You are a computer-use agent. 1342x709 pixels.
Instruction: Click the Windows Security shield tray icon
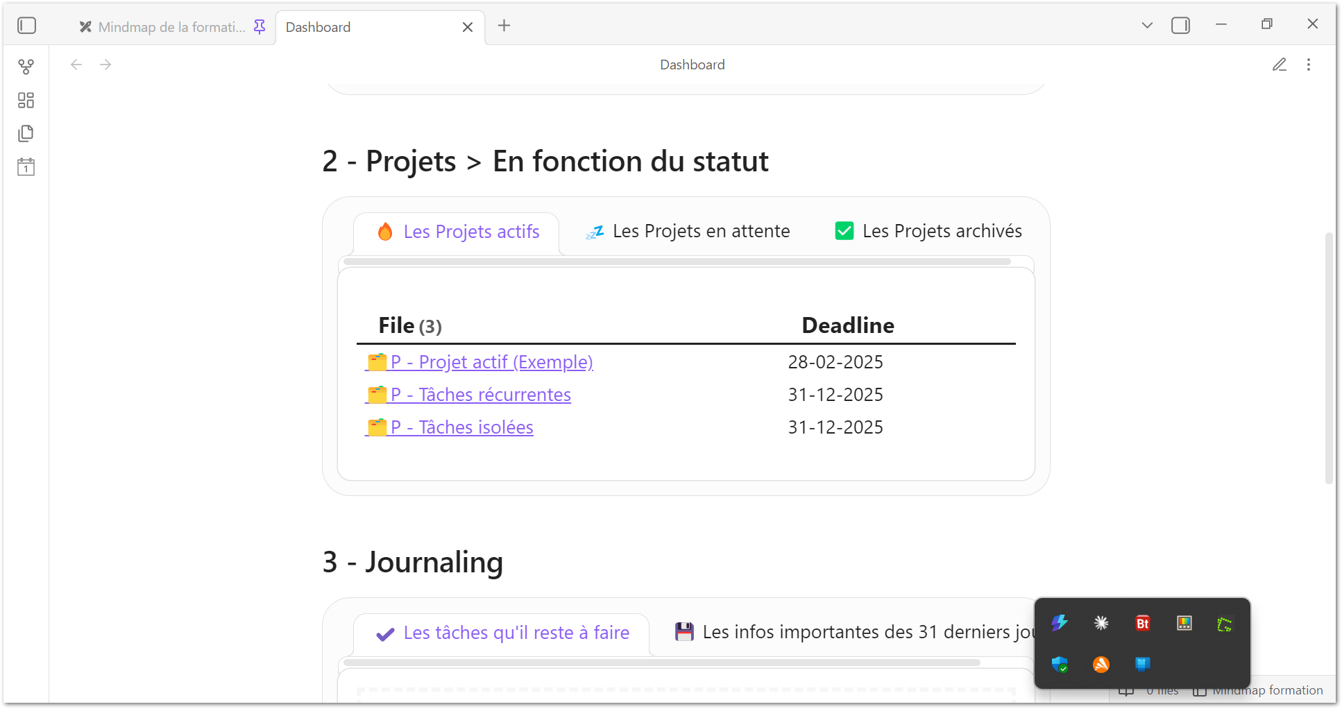(x=1059, y=665)
